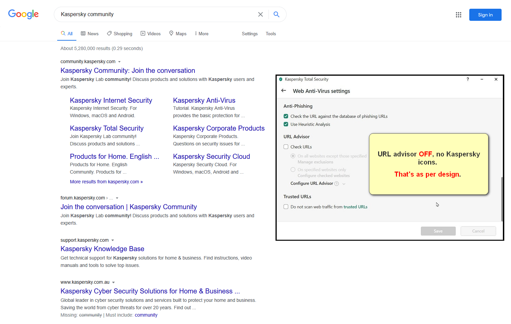Open dropdown arrow next to community.kaspersky.com
The width and height of the screenshot is (511, 324).
[x=119, y=62]
